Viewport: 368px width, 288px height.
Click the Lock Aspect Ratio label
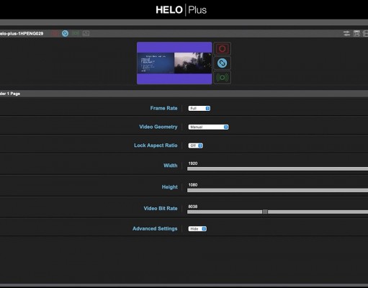[x=156, y=145]
